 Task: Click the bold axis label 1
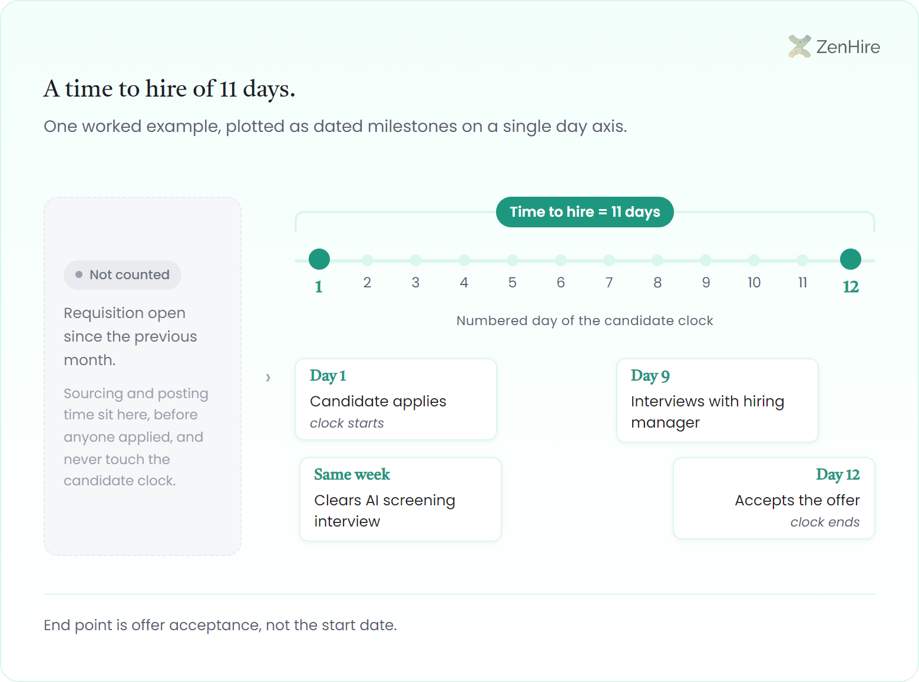(x=319, y=287)
